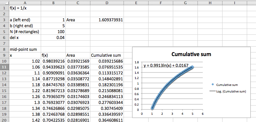Select row 11 header

(4, 67)
